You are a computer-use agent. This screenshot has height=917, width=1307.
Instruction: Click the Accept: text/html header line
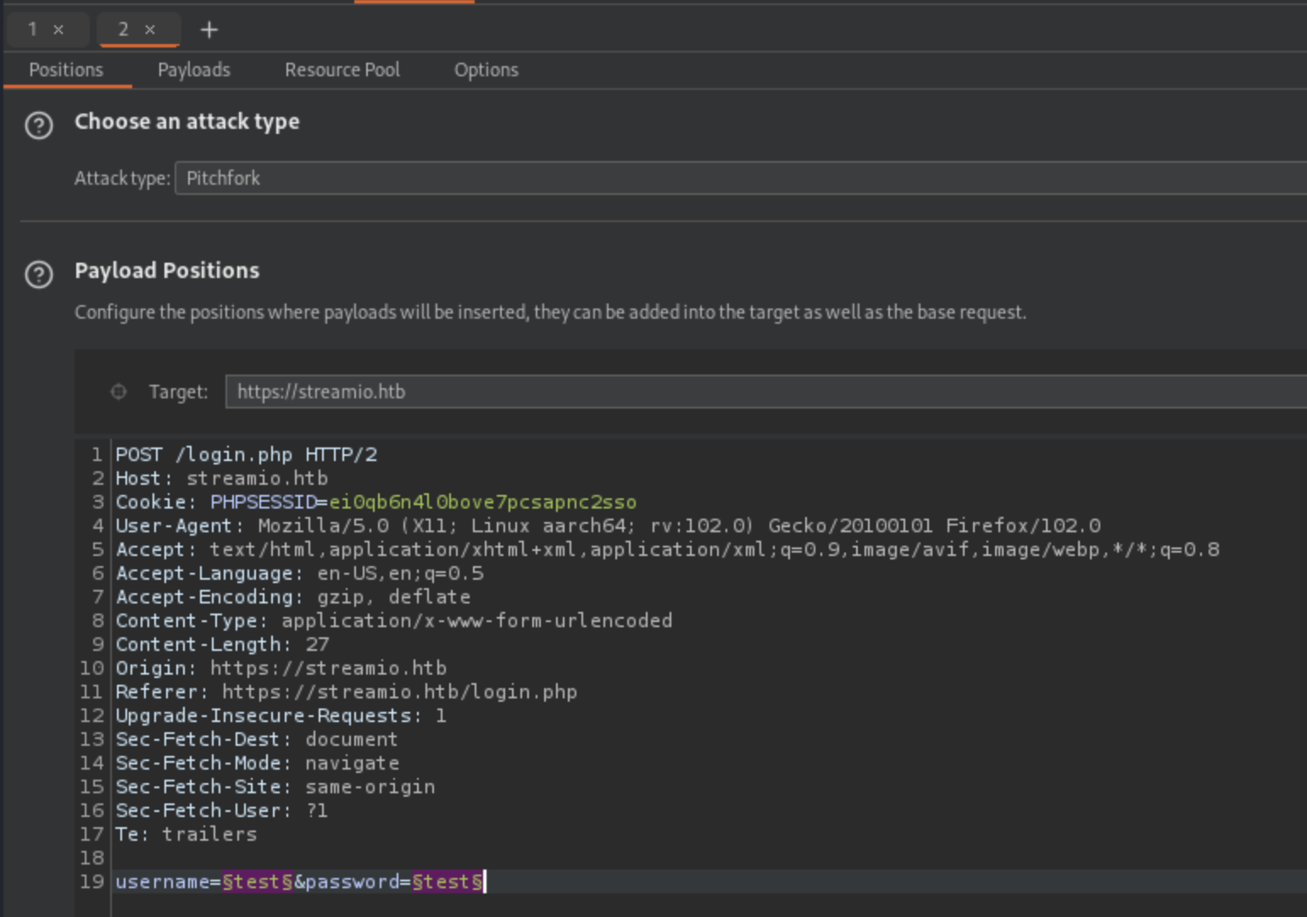(667, 549)
